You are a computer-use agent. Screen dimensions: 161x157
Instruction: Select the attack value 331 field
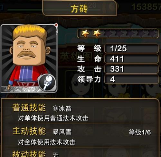coord(131,69)
